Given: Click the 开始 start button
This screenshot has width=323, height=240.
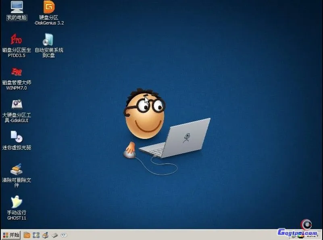Looking at the screenshot, I should [11, 235].
